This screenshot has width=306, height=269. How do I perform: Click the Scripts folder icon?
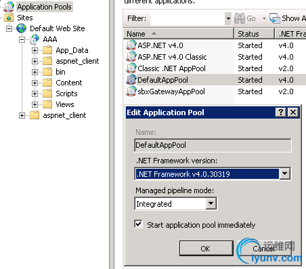pyautogui.click(x=47, y=94)
